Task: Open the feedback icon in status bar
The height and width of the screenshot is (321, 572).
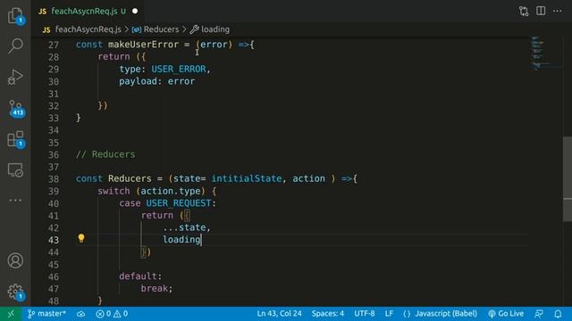Action: pyautogui.click(x=538, y=314)
